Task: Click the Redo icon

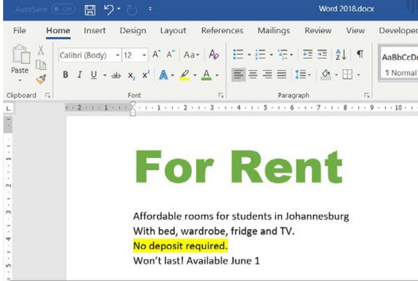Action: (131, 10)
